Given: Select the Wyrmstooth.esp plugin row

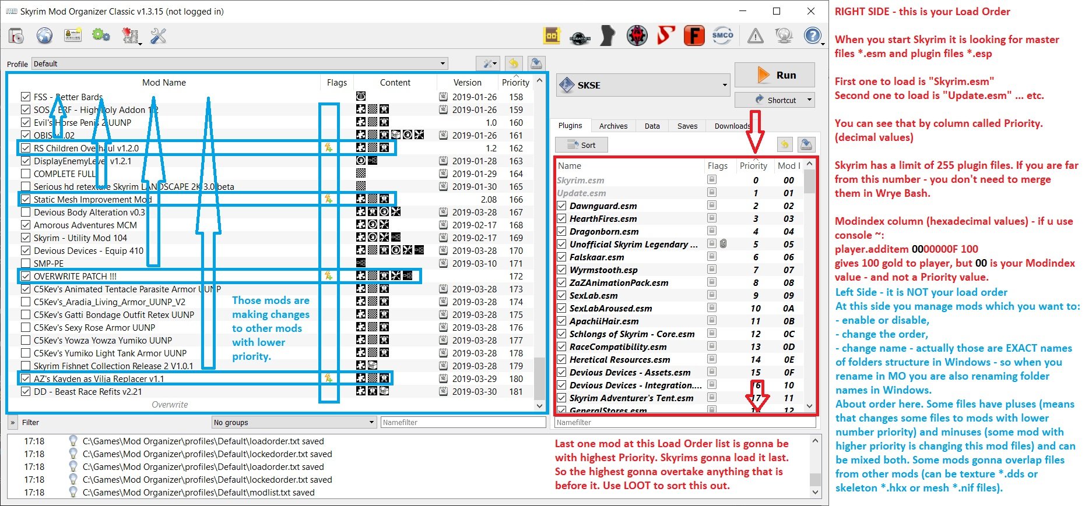Looking at the screenshot, I should (679, 270).
